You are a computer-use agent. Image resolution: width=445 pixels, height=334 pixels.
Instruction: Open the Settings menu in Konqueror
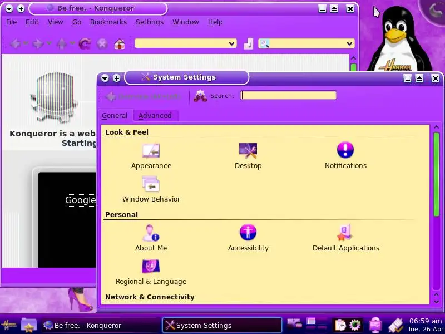coord(150,22)
